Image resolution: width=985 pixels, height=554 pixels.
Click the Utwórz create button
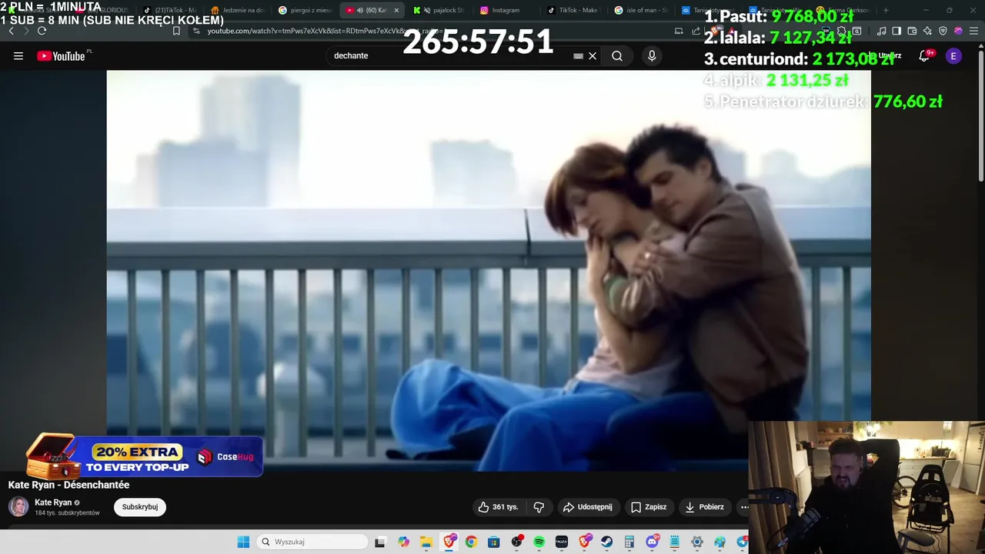click(x=885, y=56)
